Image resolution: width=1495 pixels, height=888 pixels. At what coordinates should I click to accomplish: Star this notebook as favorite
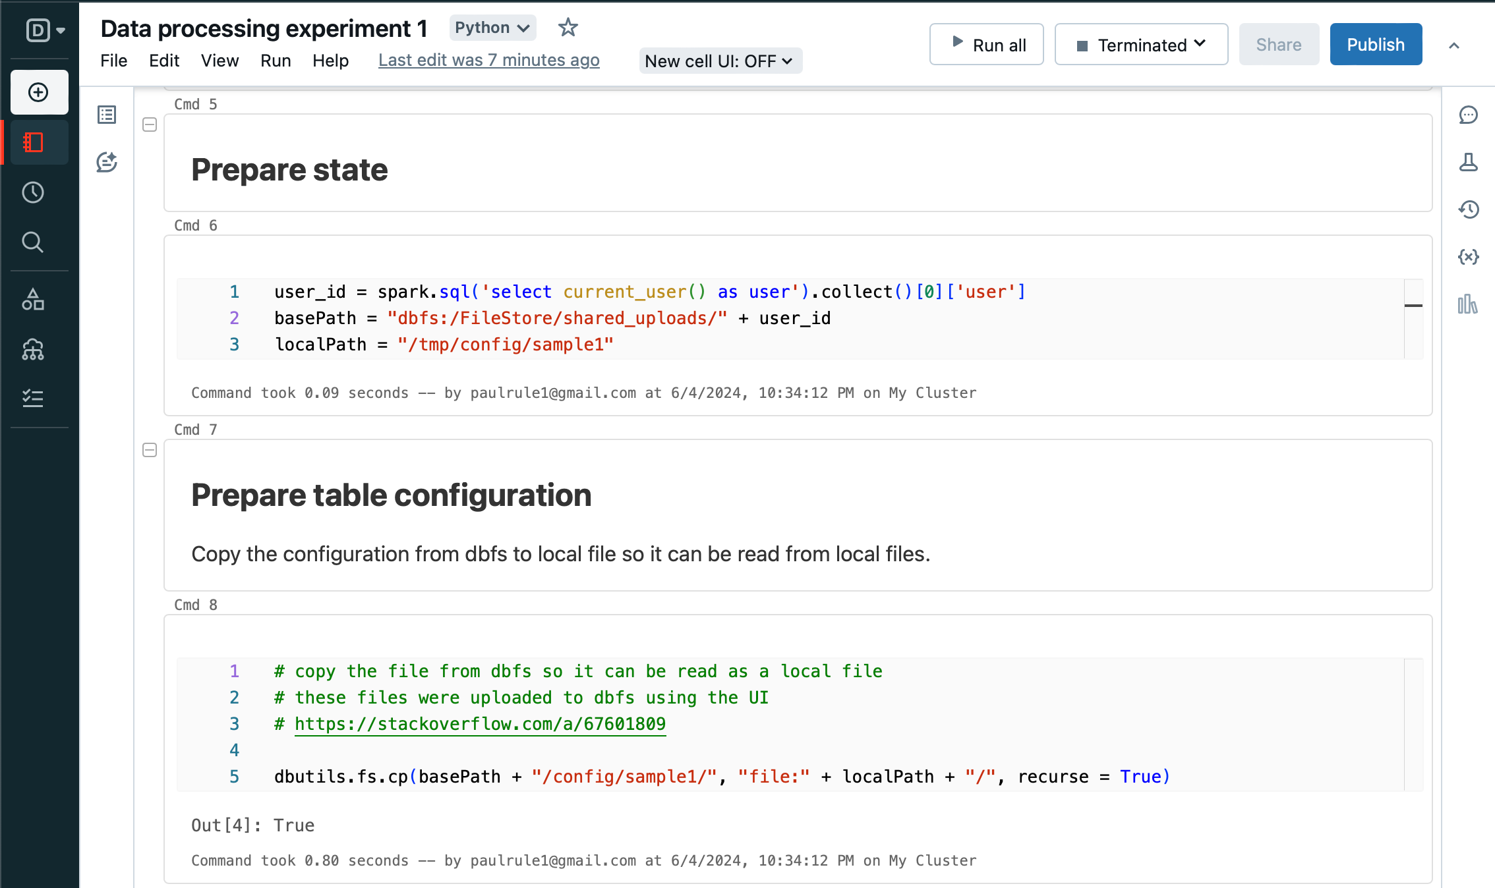(568, 28)
